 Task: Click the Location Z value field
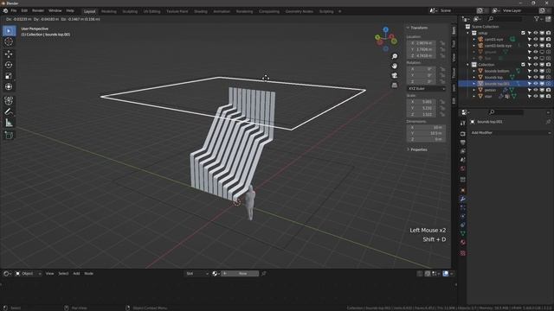pos(422,55)
